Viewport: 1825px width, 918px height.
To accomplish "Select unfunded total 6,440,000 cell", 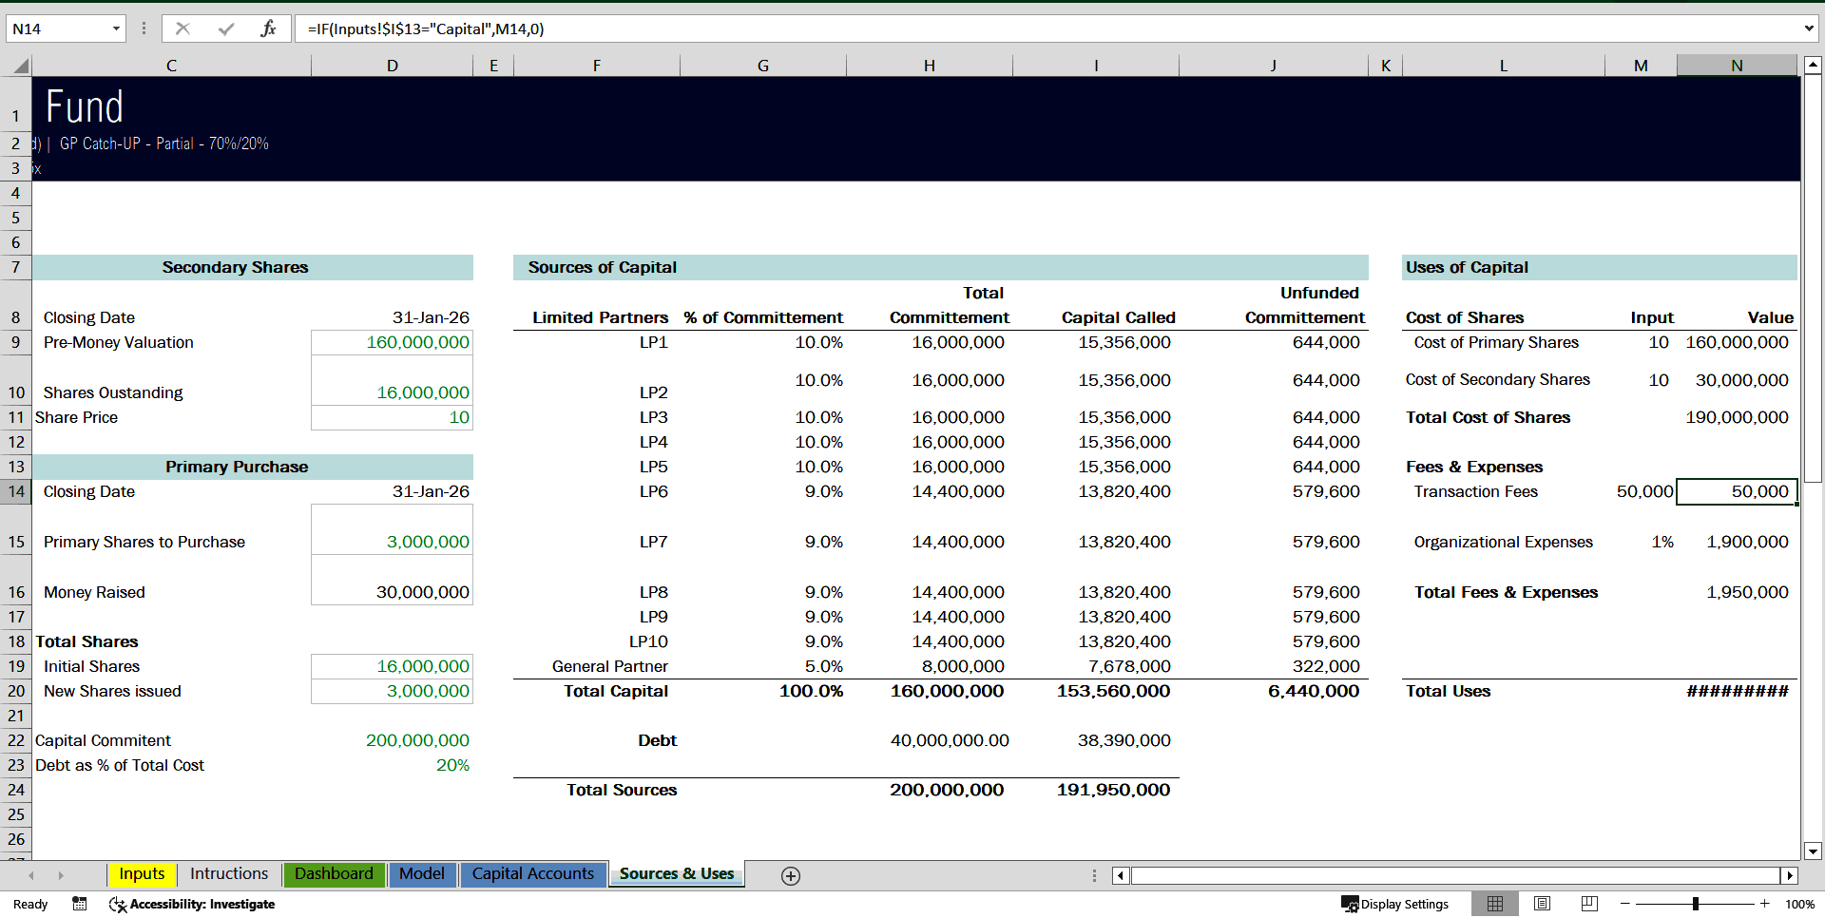I will (1273, 691).
